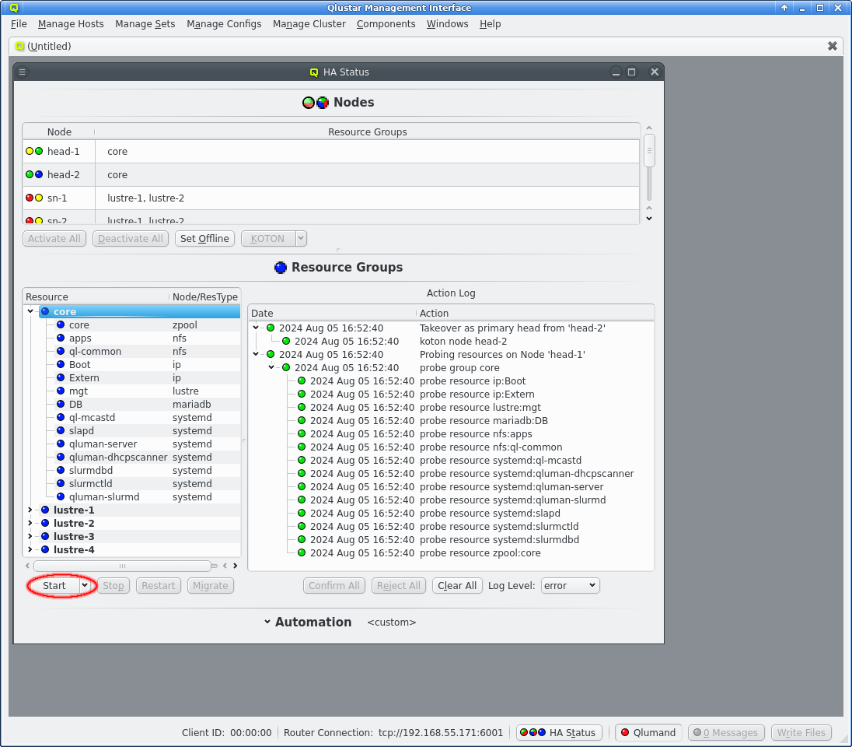
Task: Select the ql-mcastd resource row
Action: pyautogui.click(x=140, y=417)
